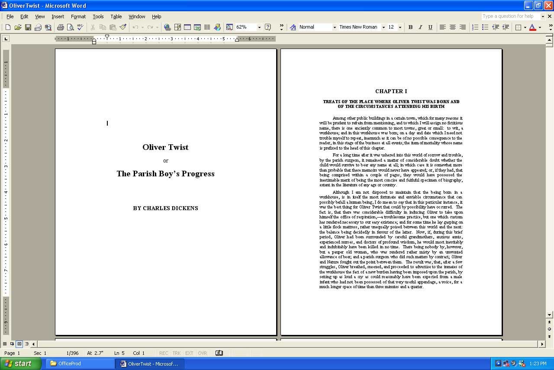
Task: Click the Bullets list icon
Action: [x=485, y=27]
